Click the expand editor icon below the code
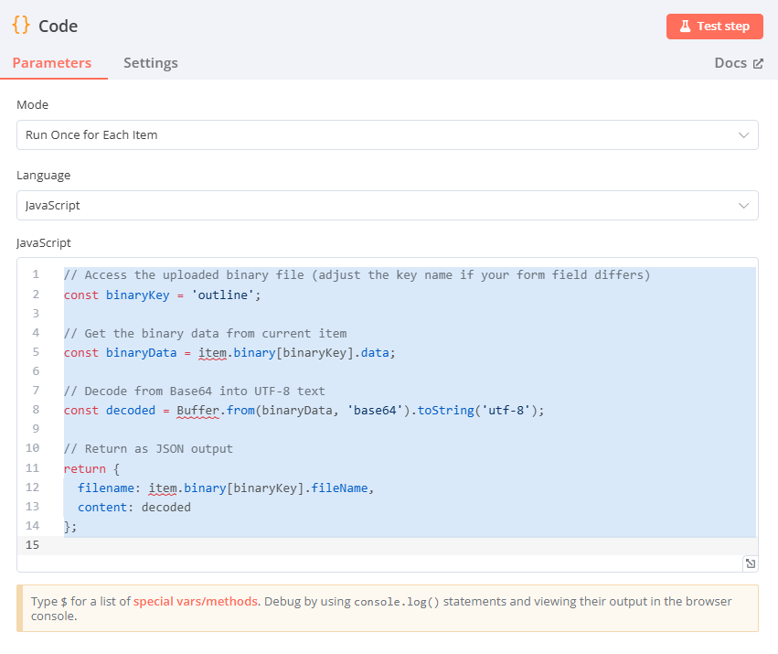778x654 pixels. click(x=750, y=563)
